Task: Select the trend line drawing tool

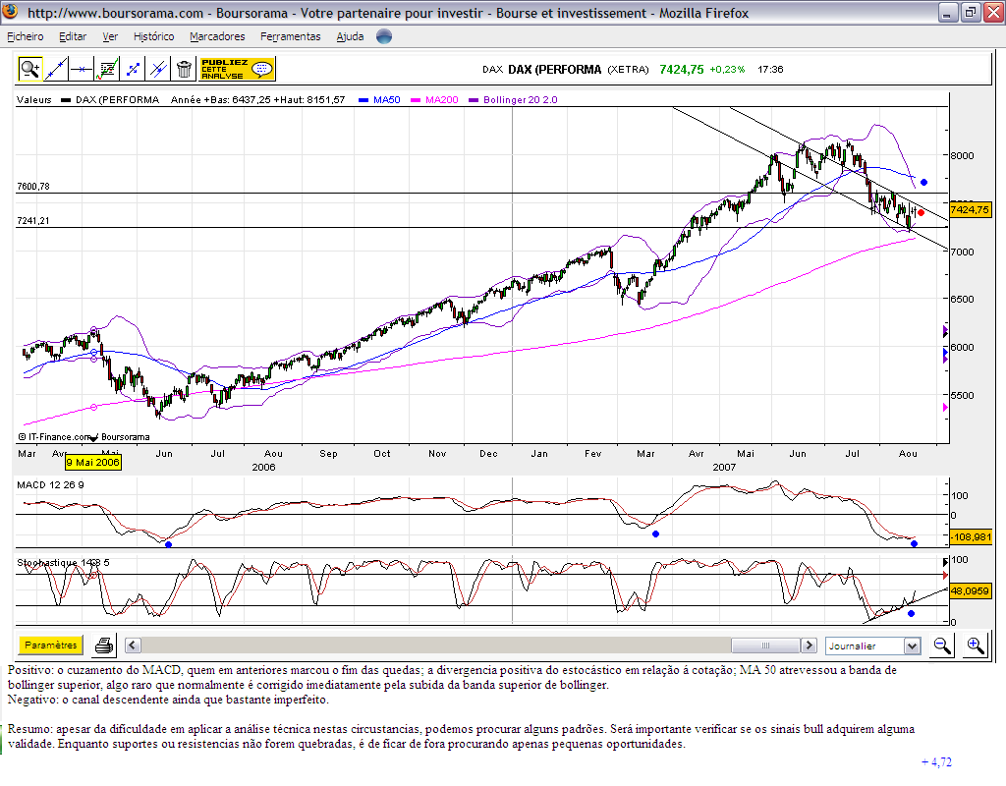Action: coord(56,69)
